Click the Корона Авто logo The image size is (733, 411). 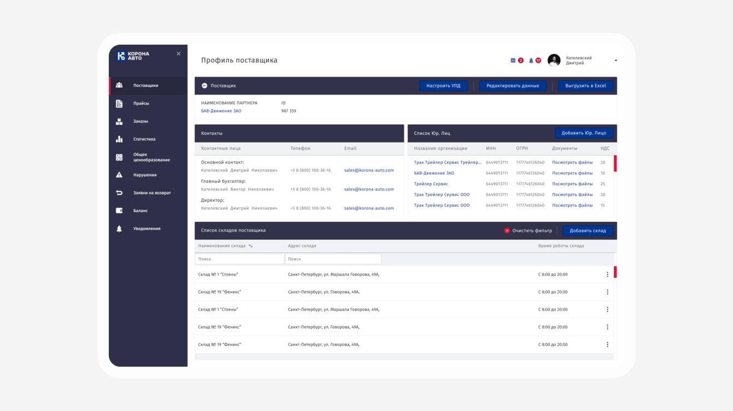point(133,56)
